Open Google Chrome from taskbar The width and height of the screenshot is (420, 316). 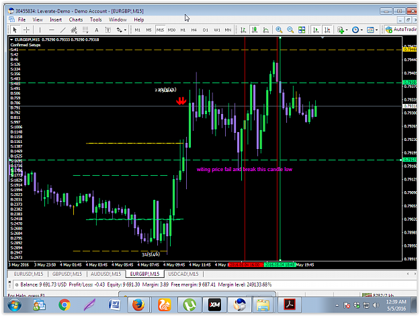[65, 305]
